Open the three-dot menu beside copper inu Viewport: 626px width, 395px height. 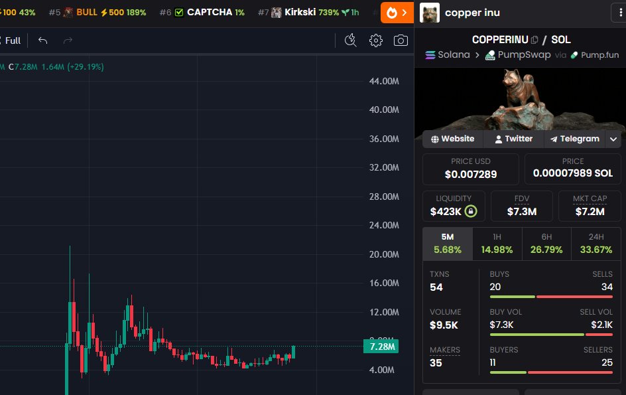point(620,13)
